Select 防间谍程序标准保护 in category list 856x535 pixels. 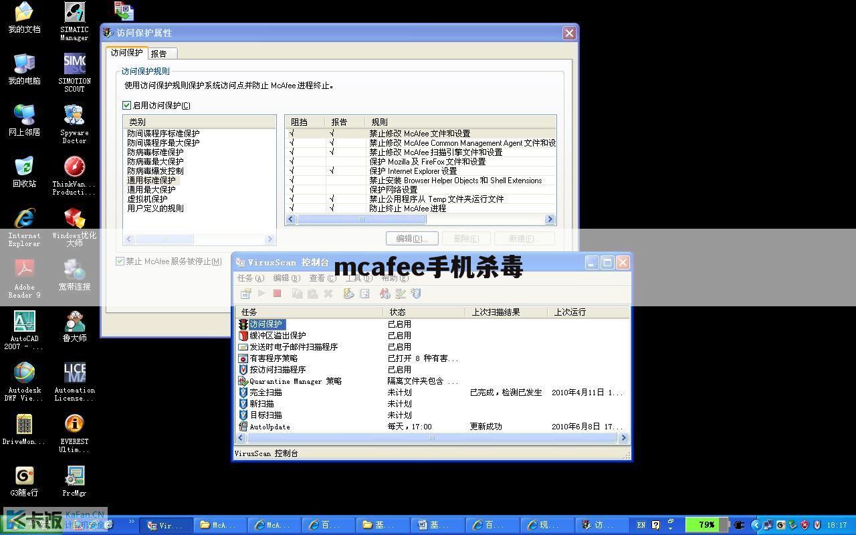[163, 134]
